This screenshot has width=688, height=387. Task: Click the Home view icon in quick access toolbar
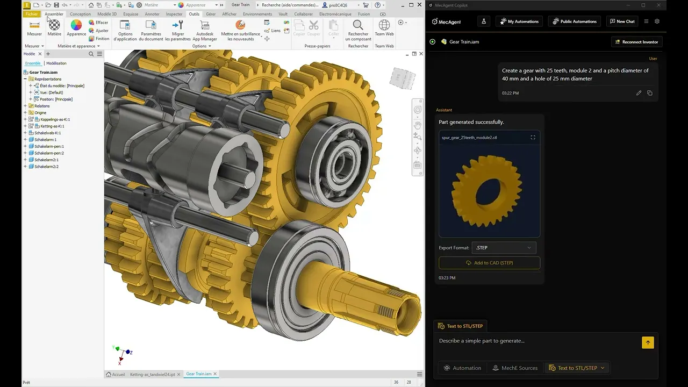[x=91, y=5]
